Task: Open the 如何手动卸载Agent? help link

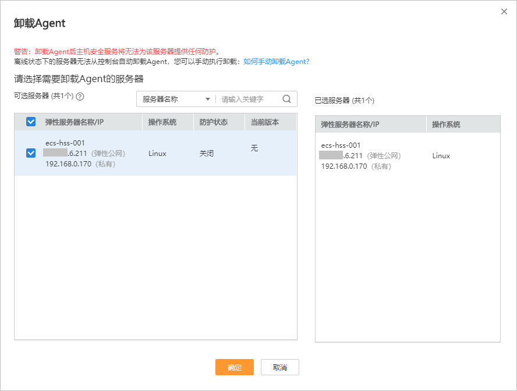Action: 276,61
